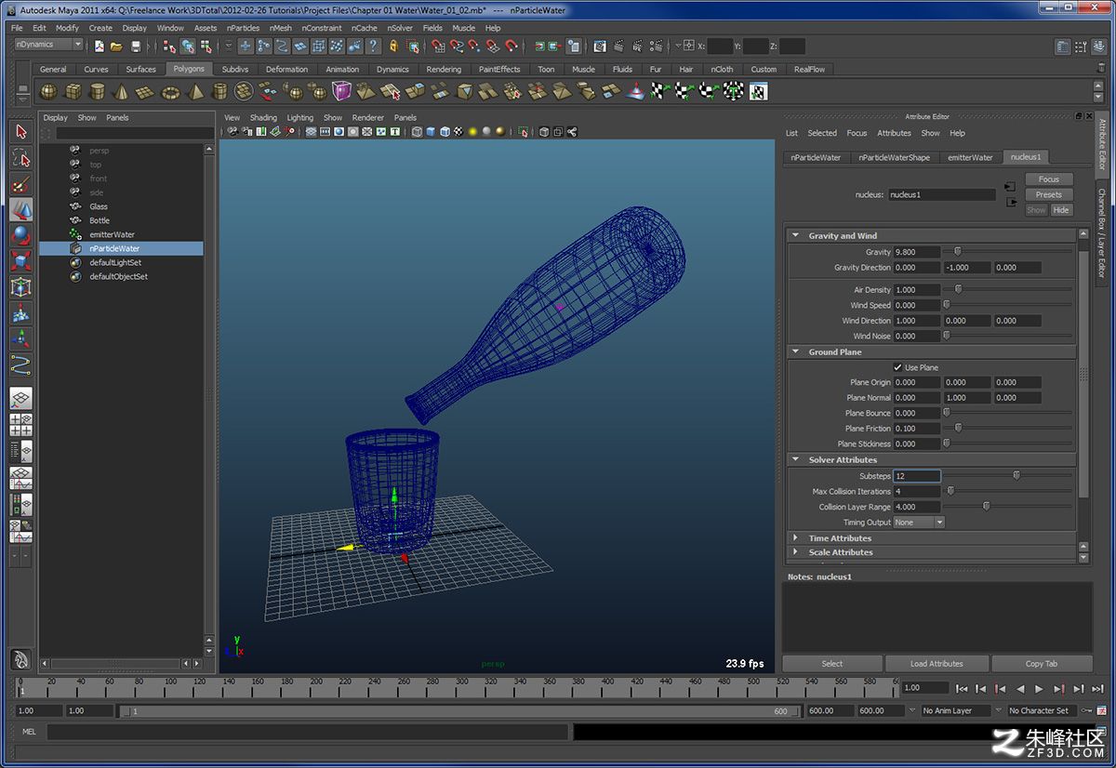
Task: Expand the Scale Attributes section
Action: point(796,552)
